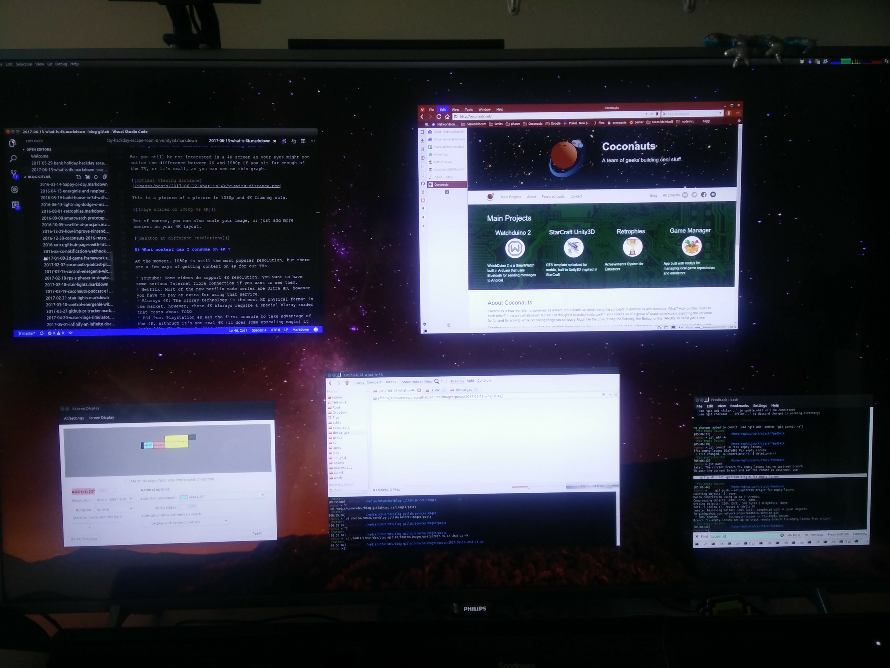Click Vivaldi reload page icon
Viewport: 890px width, 668px height.
tap(439, 116)
